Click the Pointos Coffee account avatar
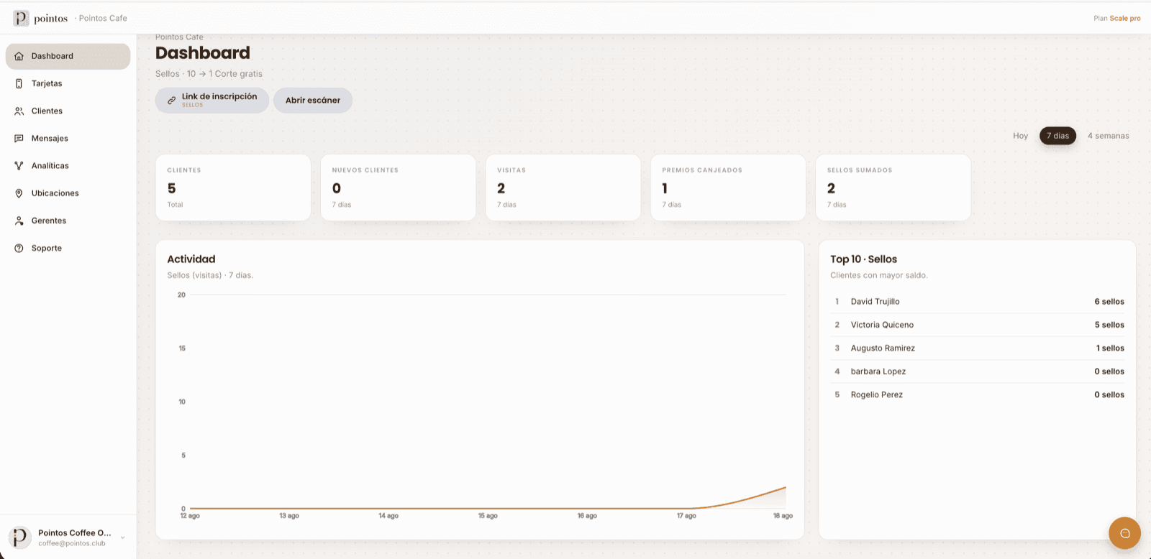1151x559 pixels. pos(20,537)
